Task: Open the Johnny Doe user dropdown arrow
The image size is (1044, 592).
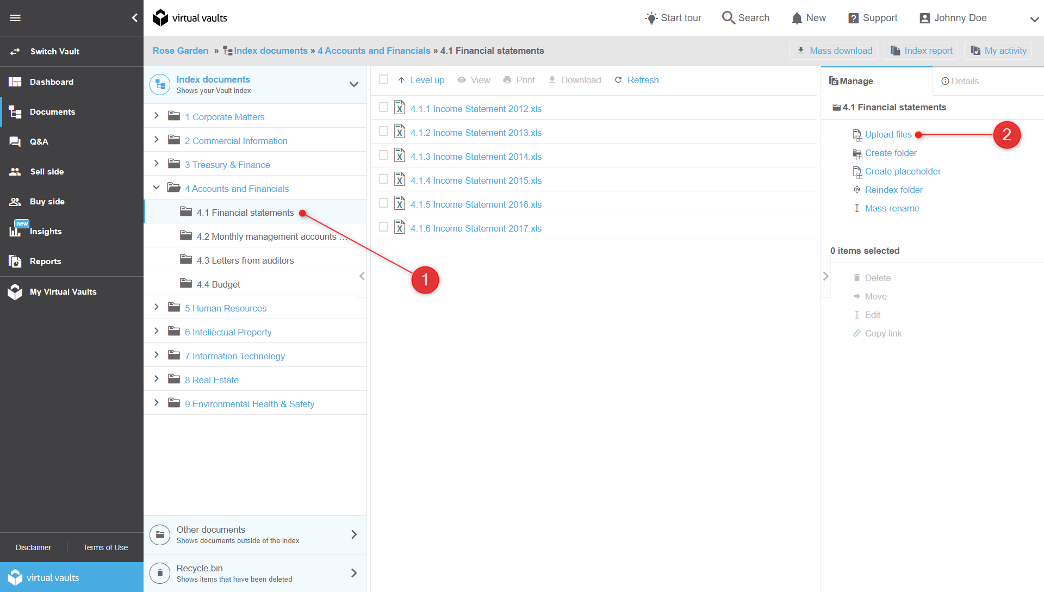Action: pos(1034,19)
